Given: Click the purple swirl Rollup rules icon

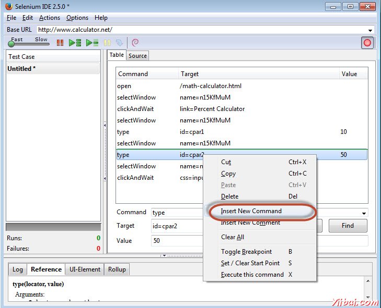Looking at the screenshot, I should (135, 43).
